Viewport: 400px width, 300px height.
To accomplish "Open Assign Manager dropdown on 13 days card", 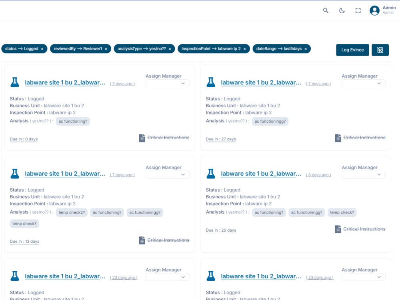I will (167, 175).
